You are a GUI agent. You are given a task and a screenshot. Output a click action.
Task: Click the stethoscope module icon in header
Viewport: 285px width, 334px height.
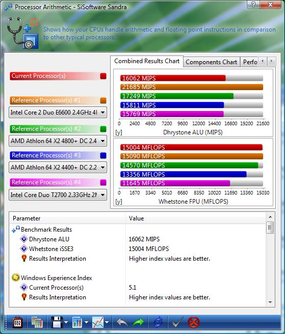point(22,33)
